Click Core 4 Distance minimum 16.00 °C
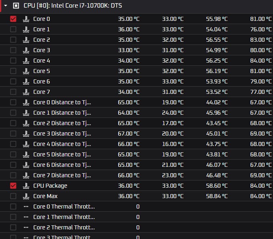Viewport: 273px width, 239px height. click(x=173, y=144)
